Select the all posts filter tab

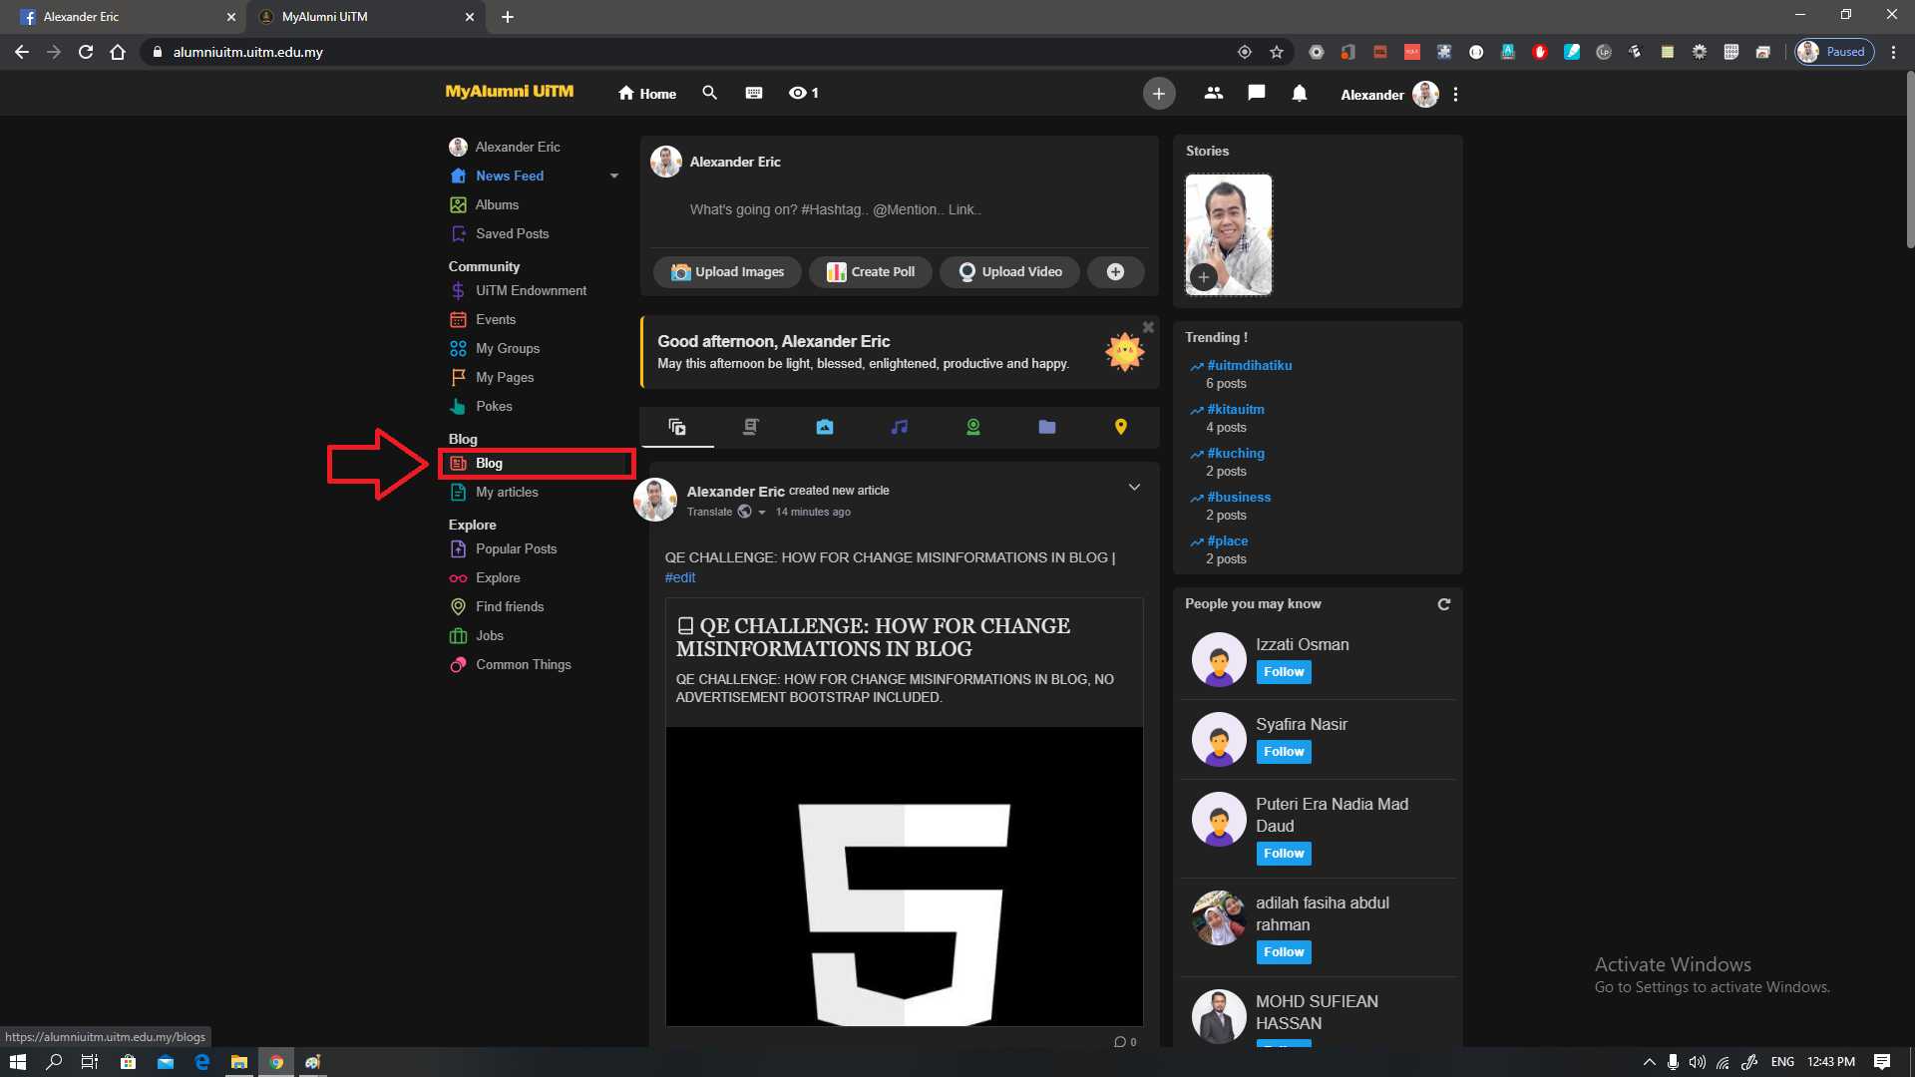(x=677, y=427)
